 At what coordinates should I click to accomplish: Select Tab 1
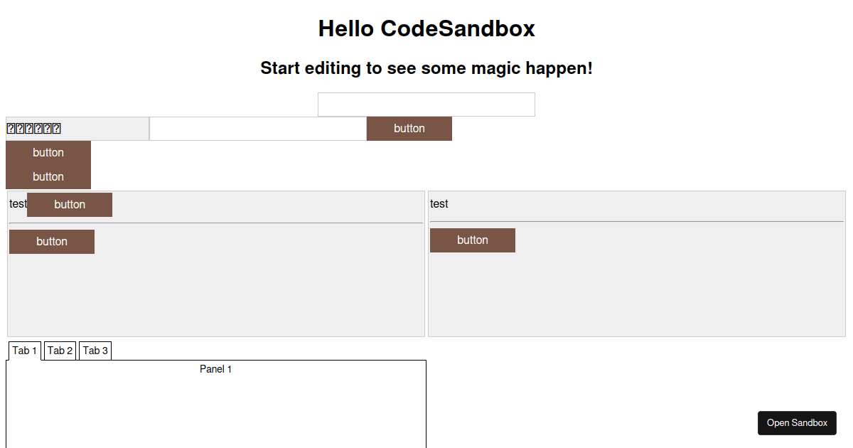[24, 350]
